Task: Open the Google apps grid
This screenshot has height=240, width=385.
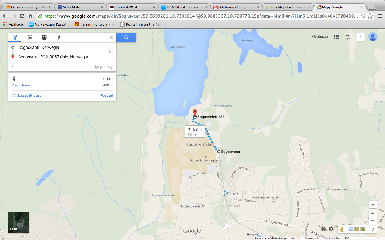Action: tap(337, 37)
